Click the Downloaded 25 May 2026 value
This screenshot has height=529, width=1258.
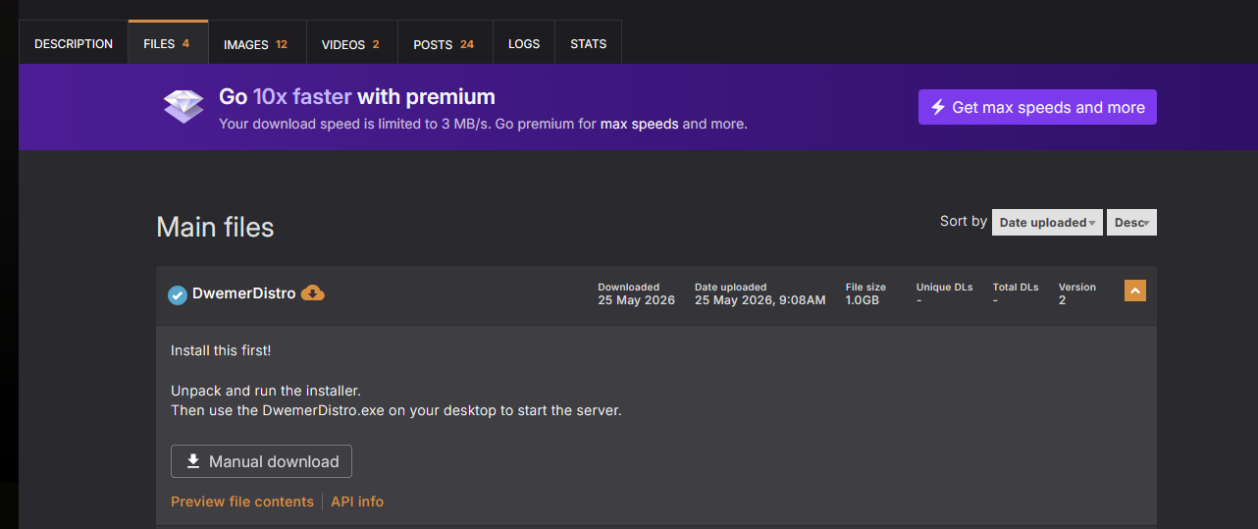tap(637, 300)
